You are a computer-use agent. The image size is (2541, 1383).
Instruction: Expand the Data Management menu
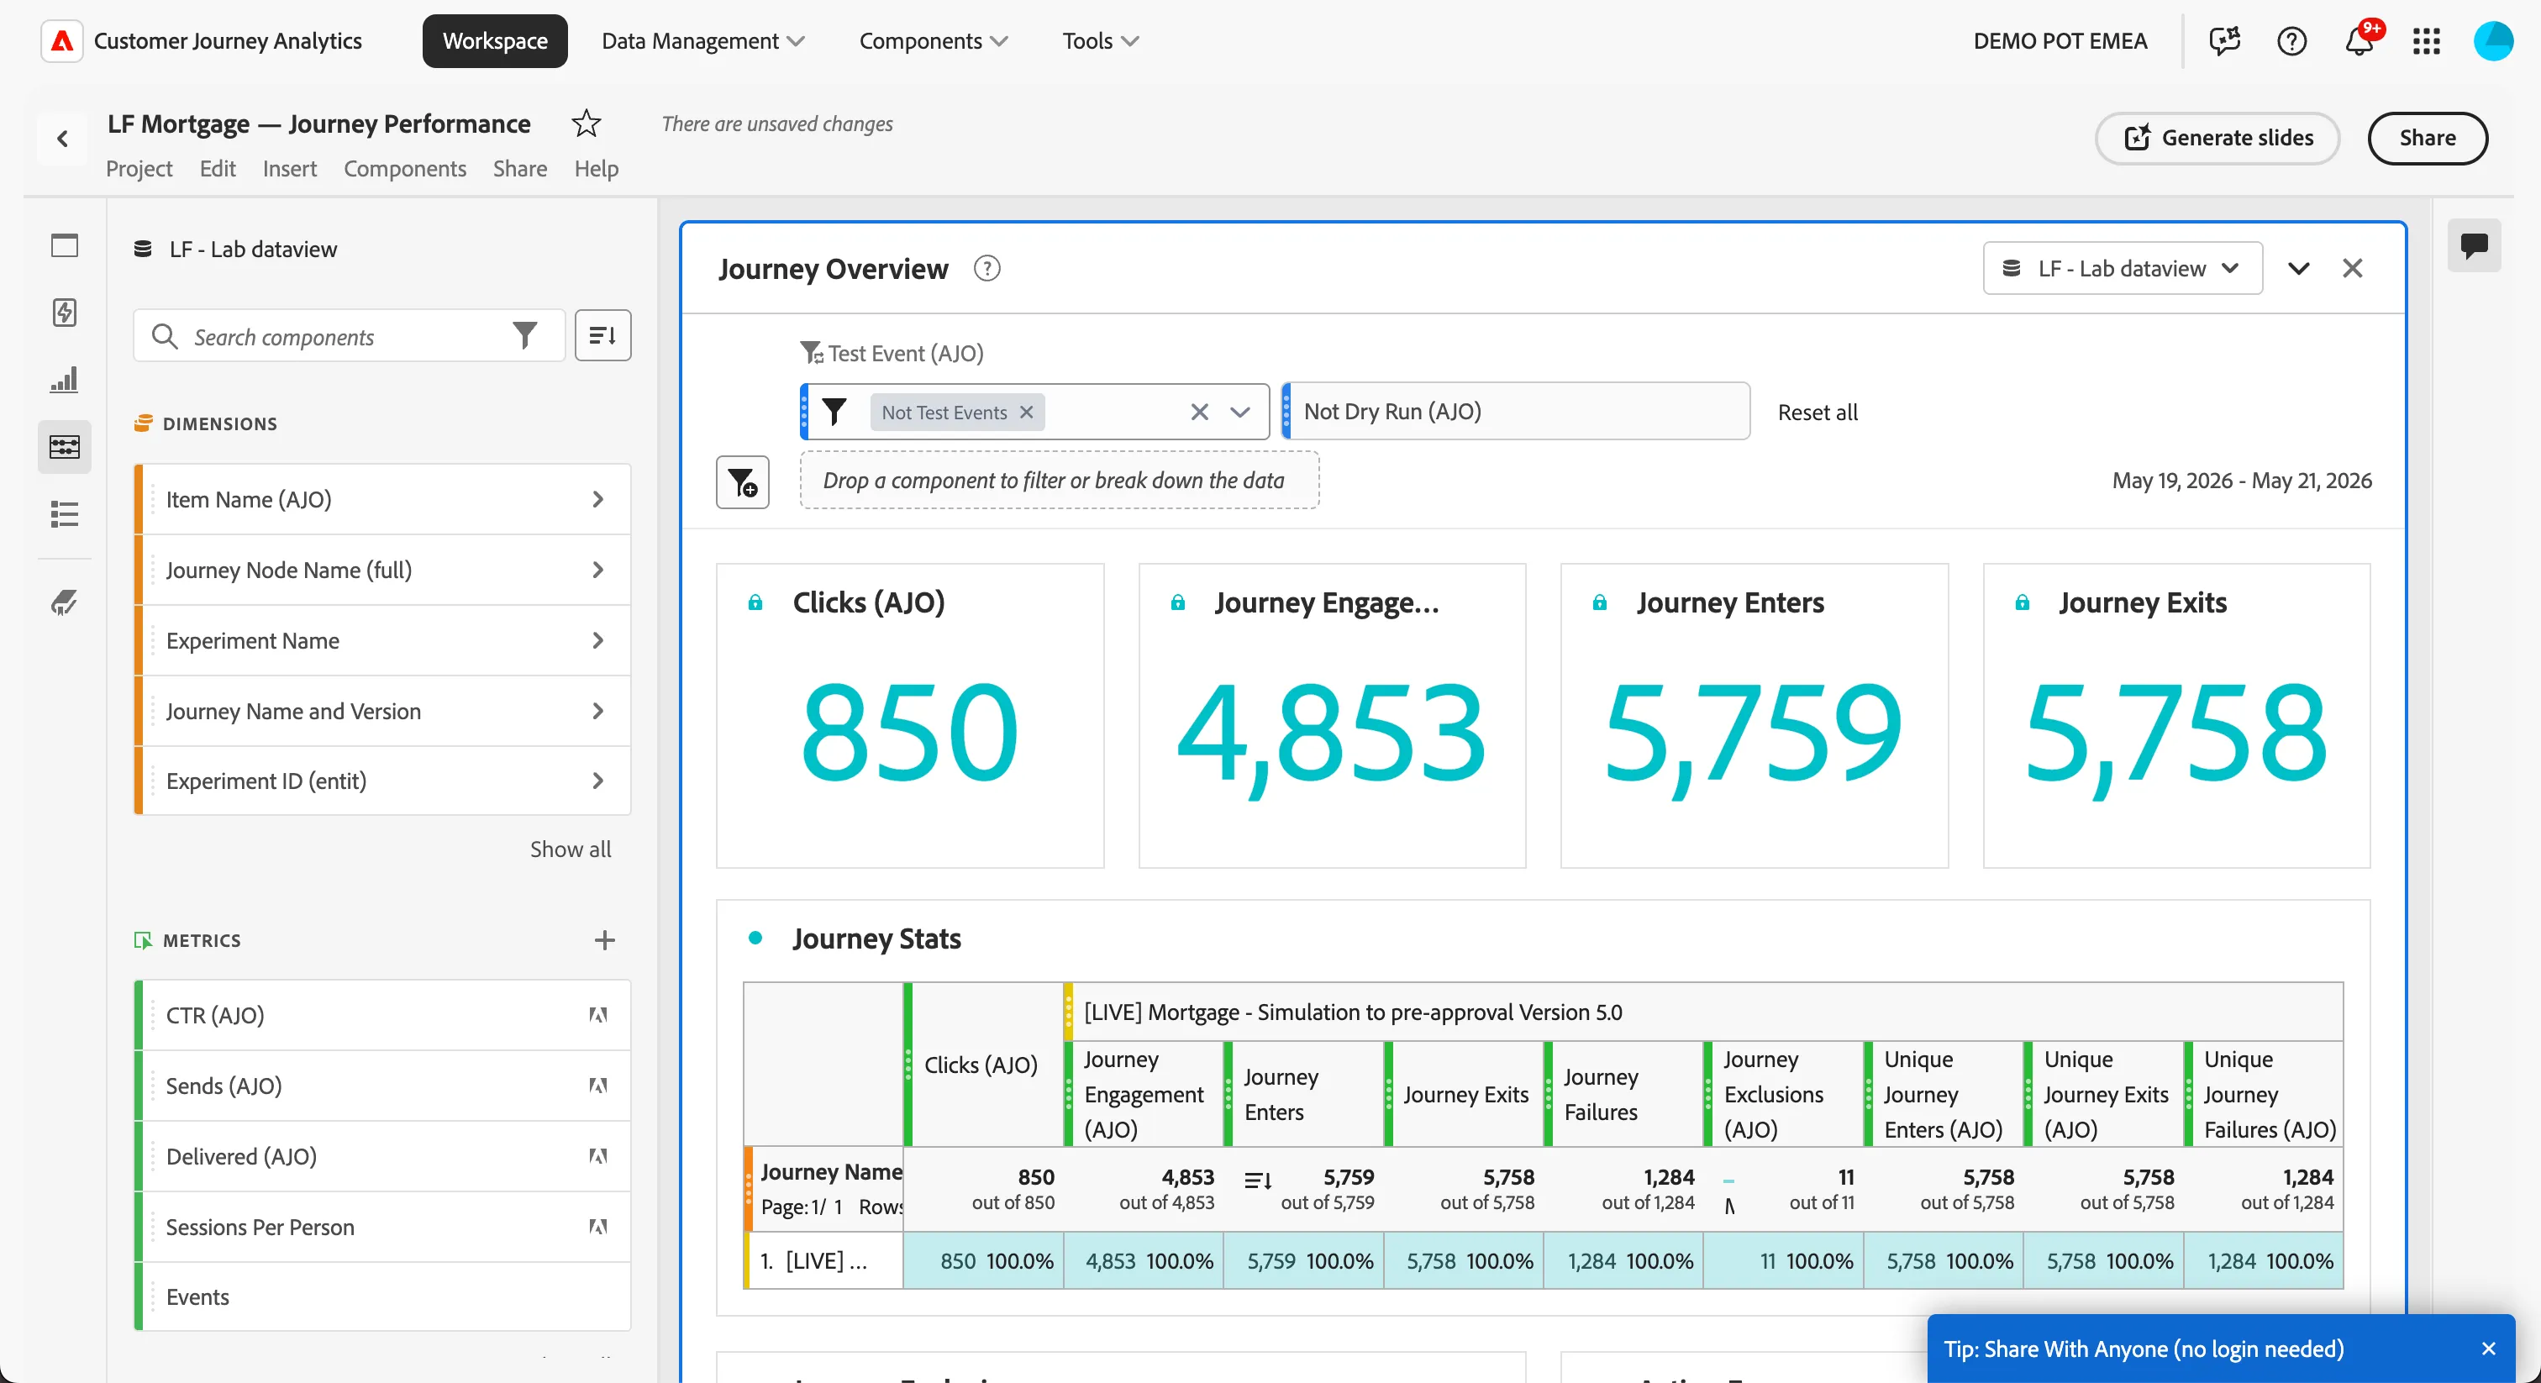(x=703, y=40)
